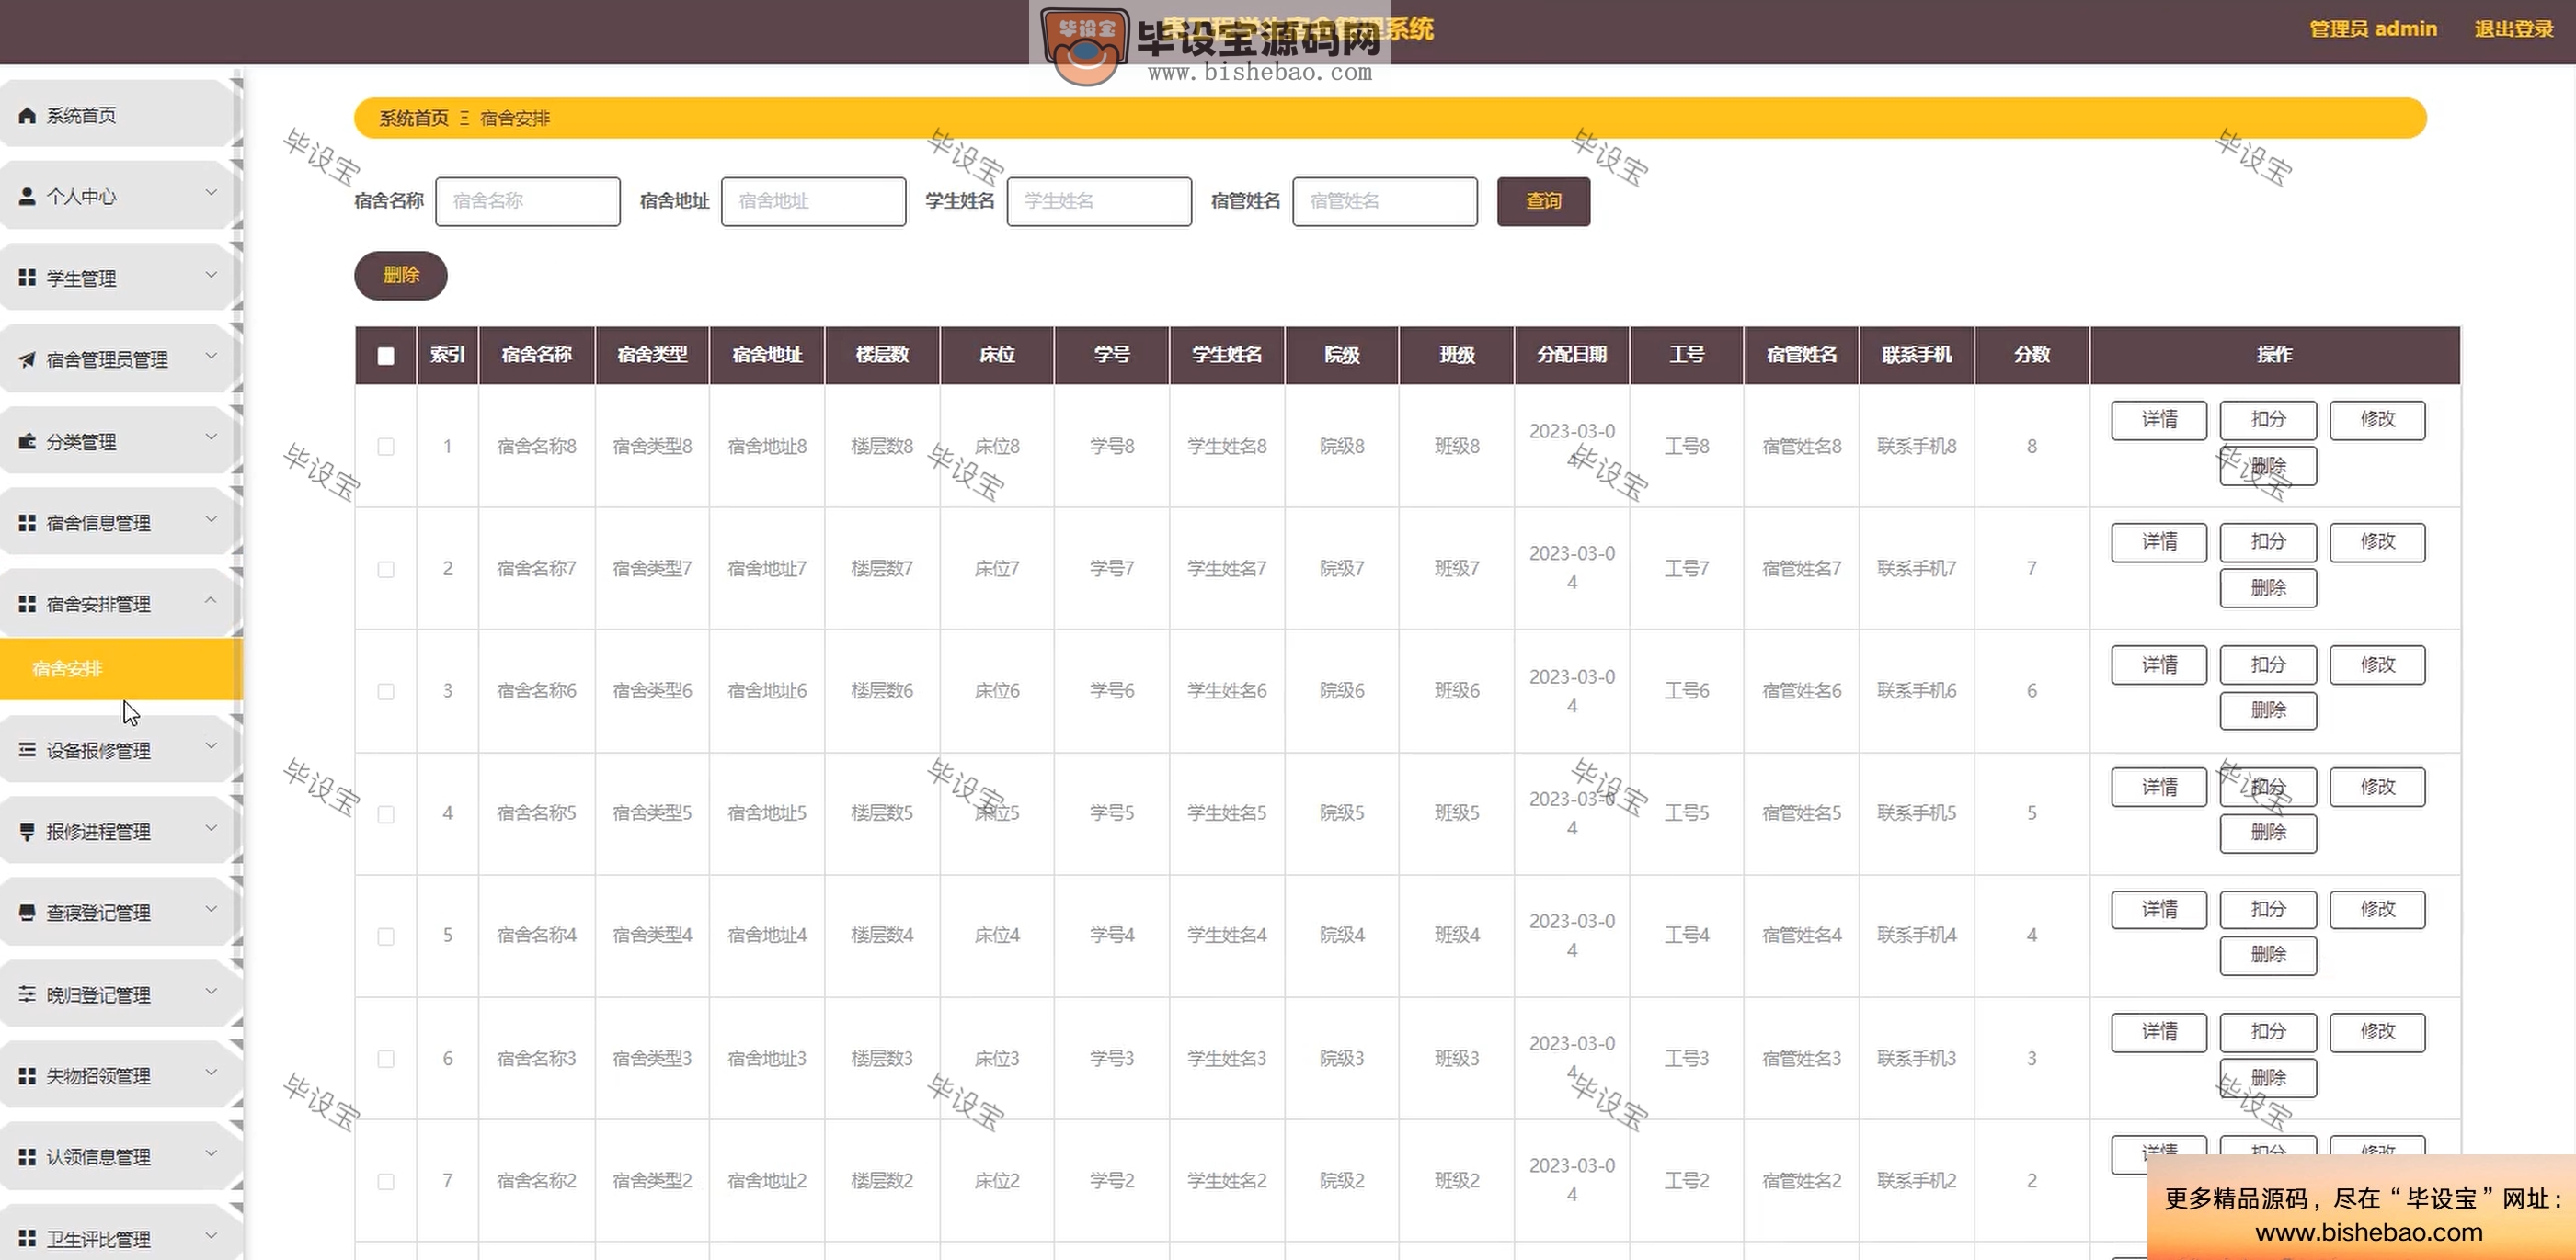Check the row checkbox for 宿舍名称6
Screen dimensions: 2576x1260
386,691
